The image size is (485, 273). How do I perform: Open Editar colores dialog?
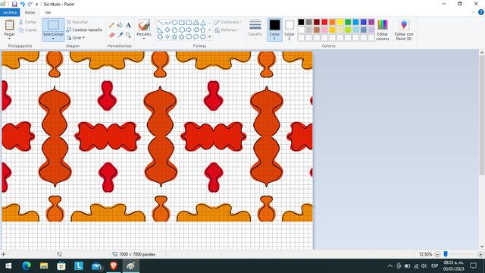(382, 30)
